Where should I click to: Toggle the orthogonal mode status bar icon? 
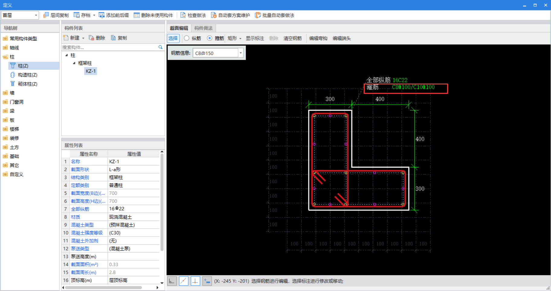pyautogui.click(x=172, y=281)
